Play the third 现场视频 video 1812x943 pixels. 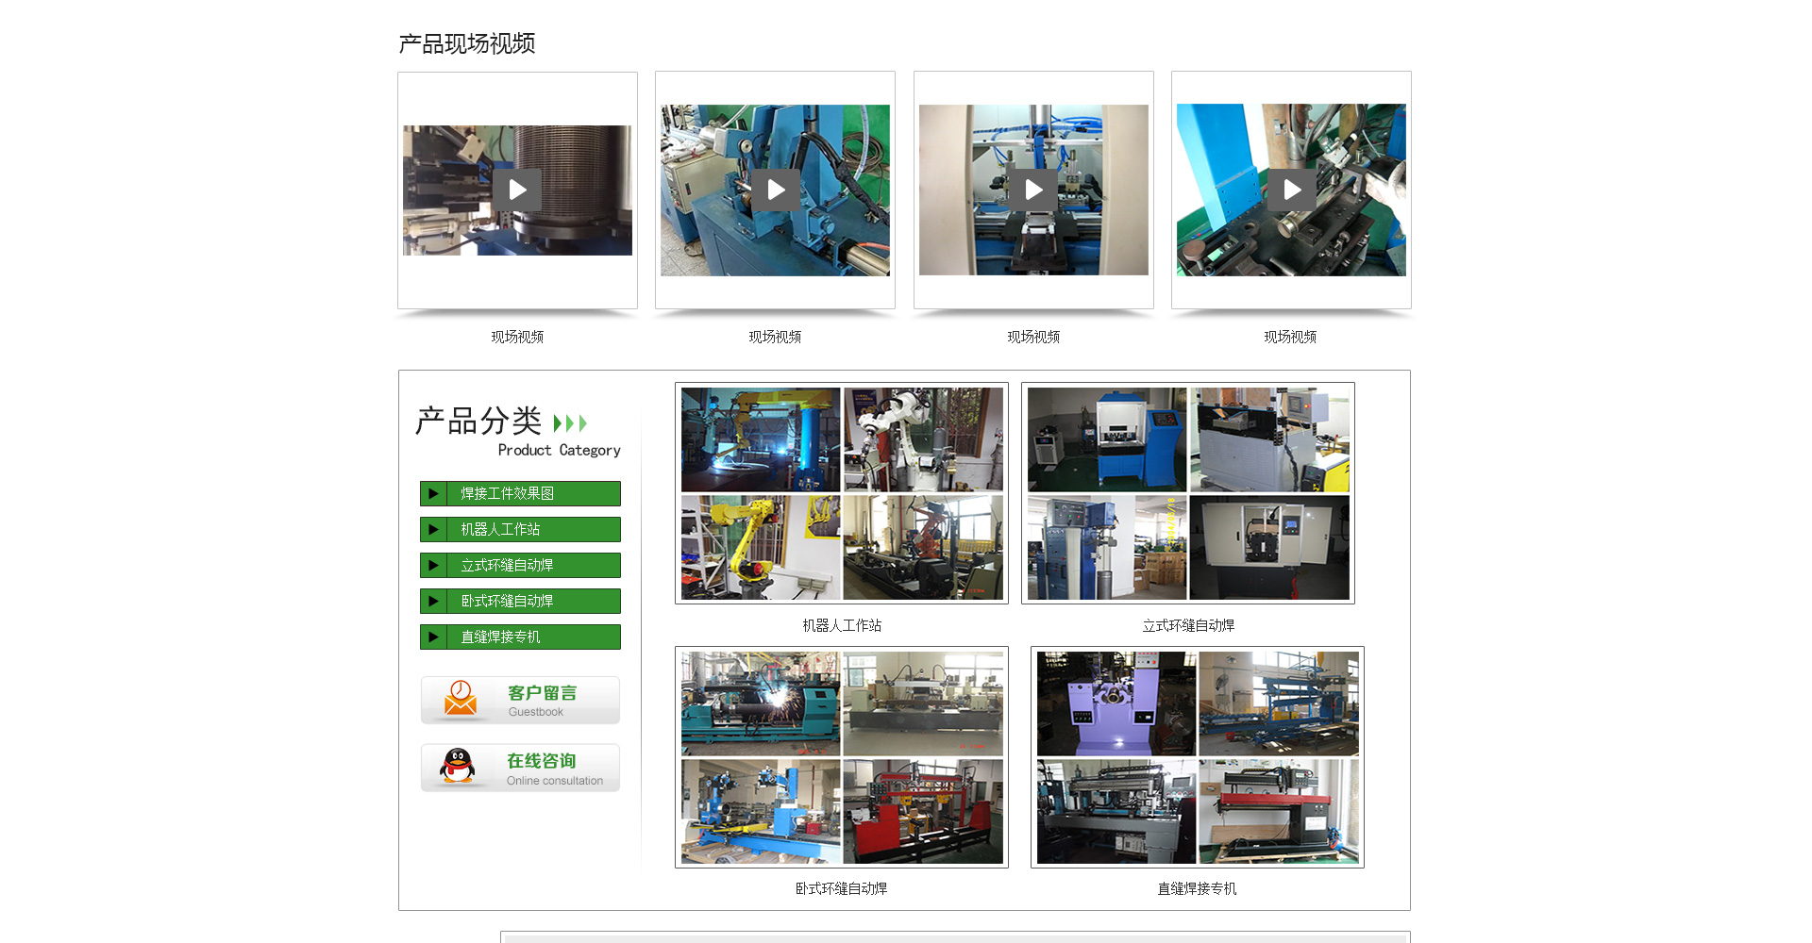(x=1033, y=190)
